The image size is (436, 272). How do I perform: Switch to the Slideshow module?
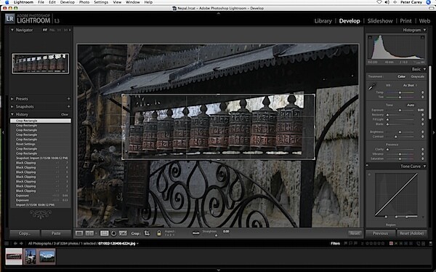click(380, 21)
